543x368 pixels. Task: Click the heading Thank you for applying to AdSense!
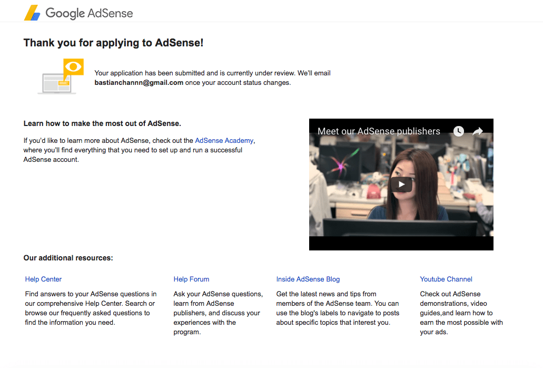pyautogui.click(x=114, y=43)
